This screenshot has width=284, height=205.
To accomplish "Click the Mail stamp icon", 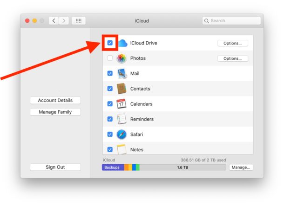I will coord(122,73).
